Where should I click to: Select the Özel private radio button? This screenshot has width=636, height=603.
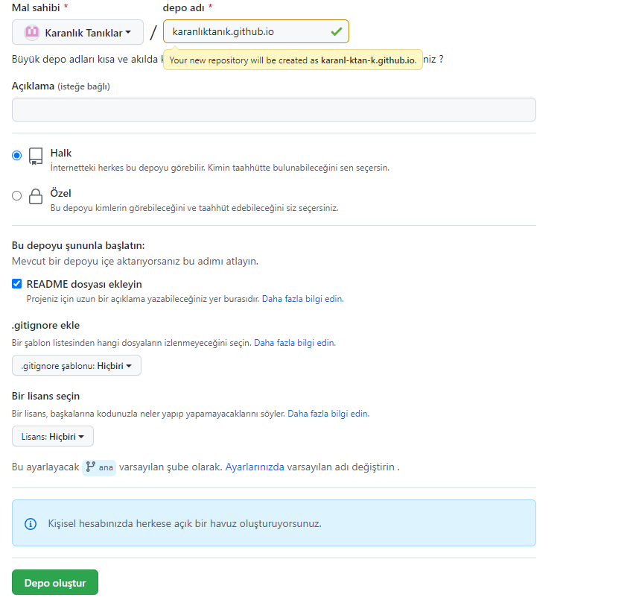point(16,196)
